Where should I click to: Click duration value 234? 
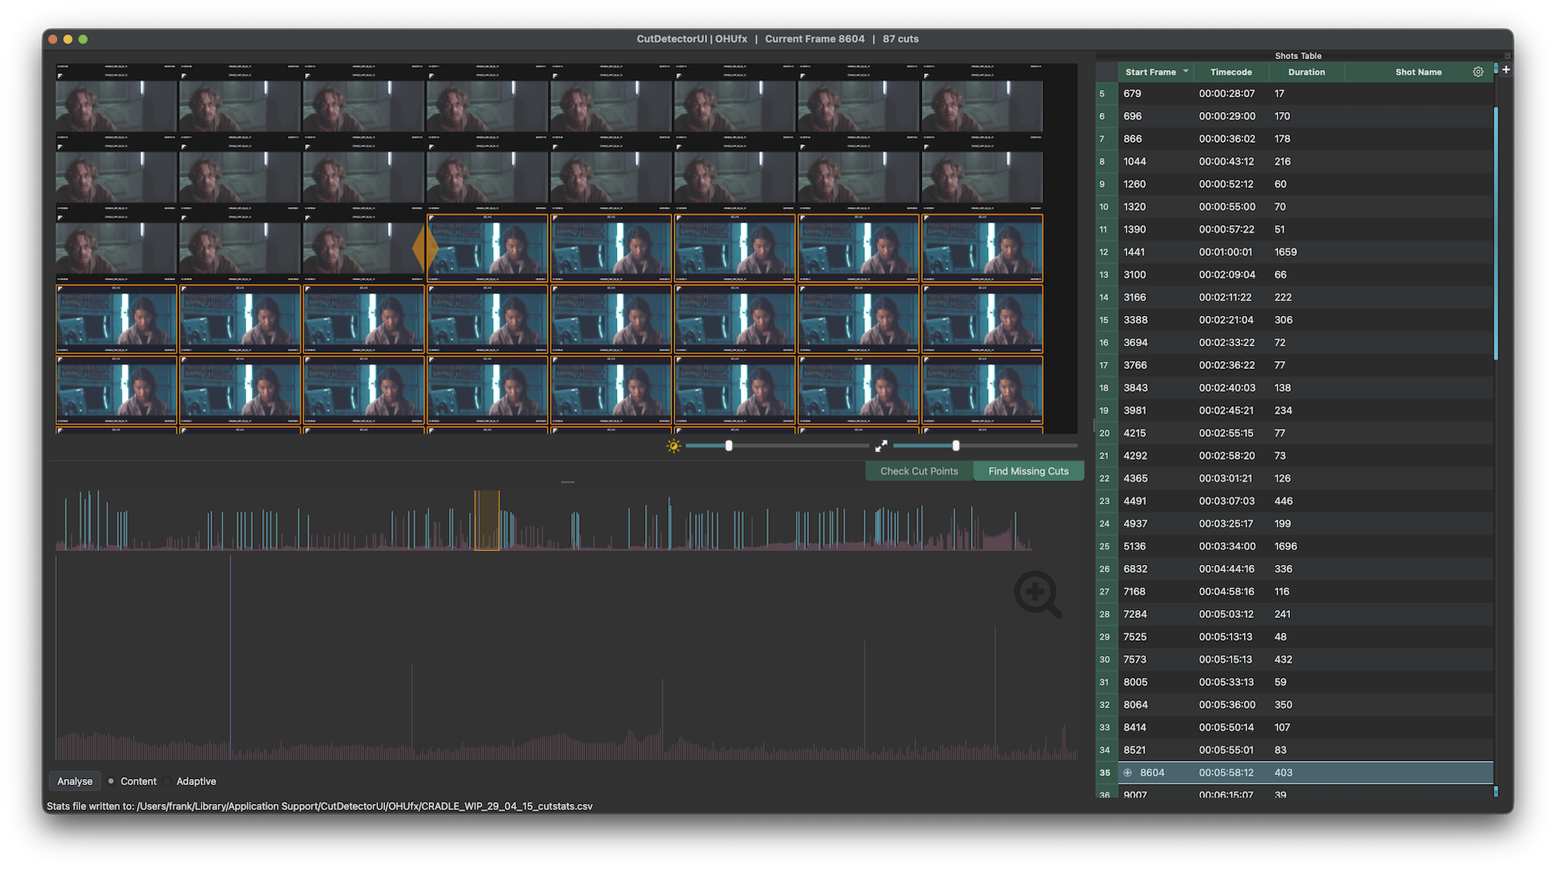click(1283, 410)
